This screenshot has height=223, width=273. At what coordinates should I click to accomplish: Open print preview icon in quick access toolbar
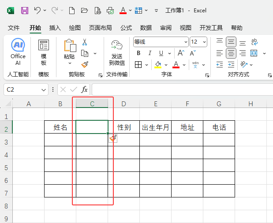[x=97, y=11]
